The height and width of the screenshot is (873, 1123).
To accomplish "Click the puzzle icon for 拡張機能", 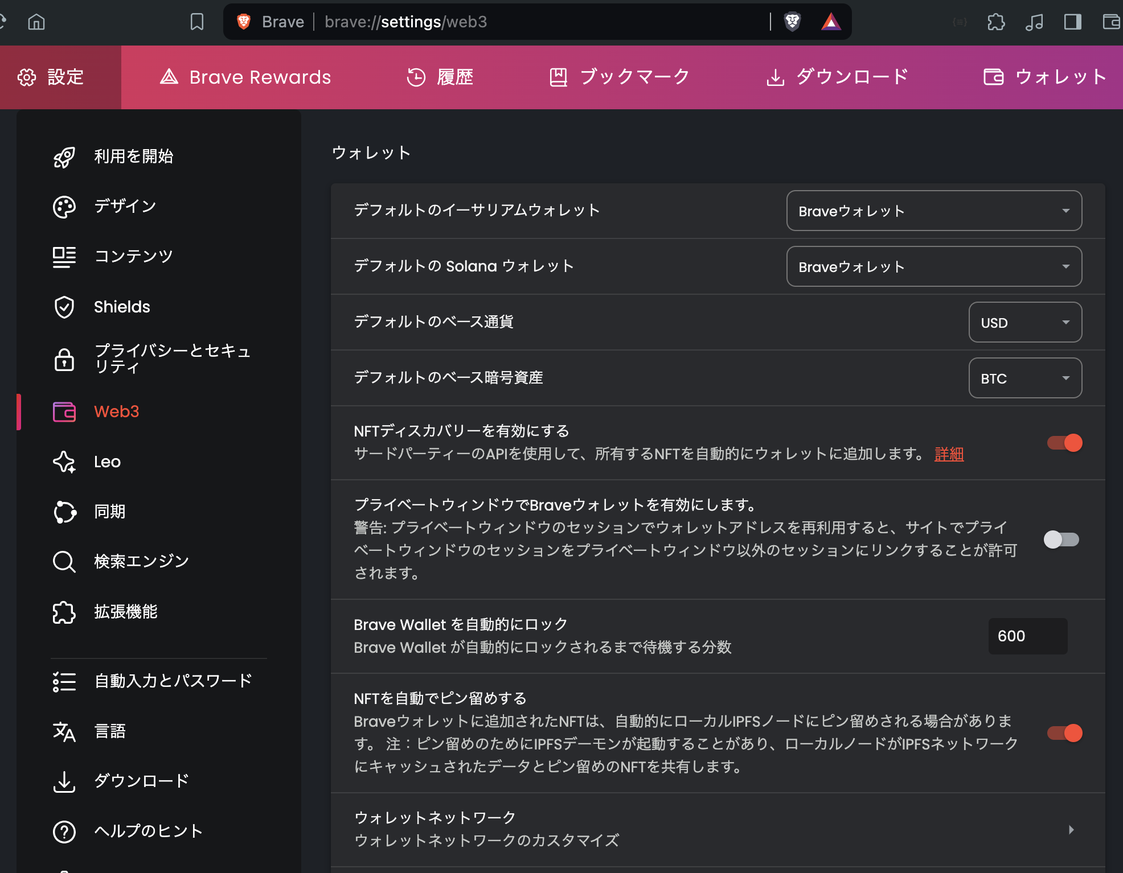I will [64, 612].
